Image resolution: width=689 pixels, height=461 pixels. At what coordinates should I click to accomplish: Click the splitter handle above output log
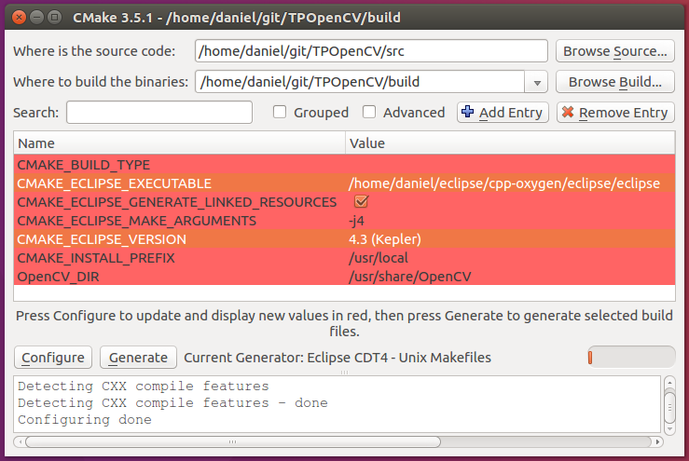tap(345, 373)
